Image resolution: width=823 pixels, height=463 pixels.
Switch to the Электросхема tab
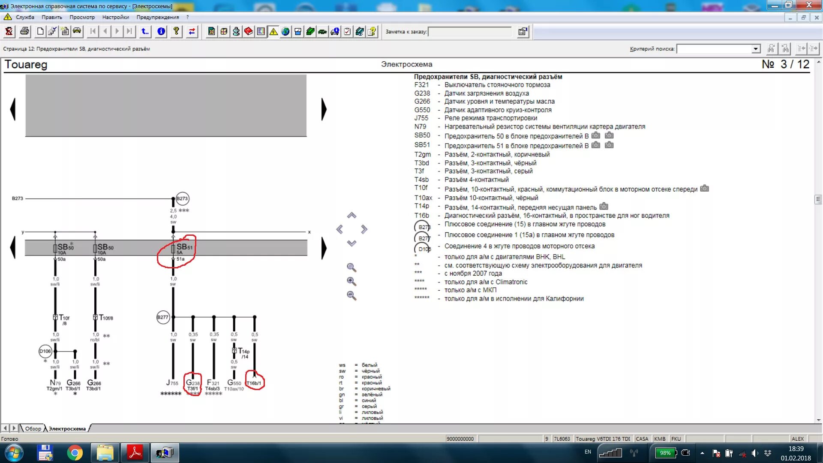(x=67, y=428)
